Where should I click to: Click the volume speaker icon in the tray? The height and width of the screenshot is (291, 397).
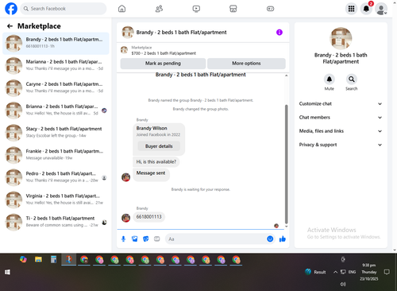tap(343, 284)
